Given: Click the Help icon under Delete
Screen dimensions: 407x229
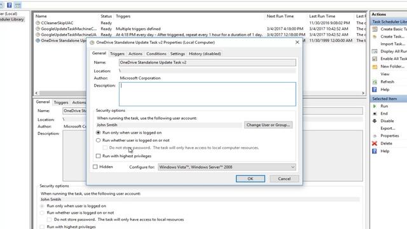Looking at the screenshot, I should pyautogui.click(x=375, y=151).
